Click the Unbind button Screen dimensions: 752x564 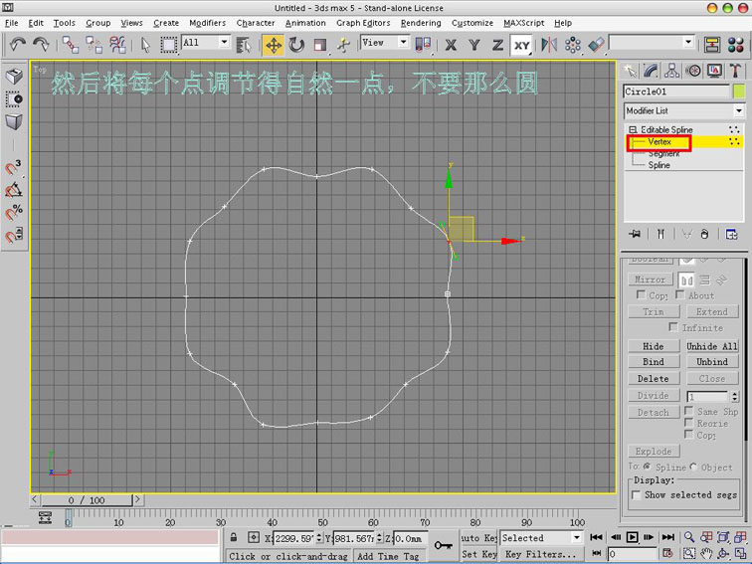[x=712, y=362]
